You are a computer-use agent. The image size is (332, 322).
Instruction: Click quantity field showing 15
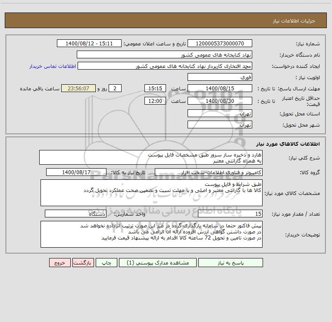click(230, 214)
